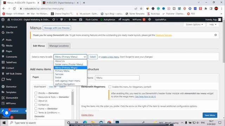The image size is (225, 126).
Task: Open the Windows Start menu
Action: click(4, 123)
